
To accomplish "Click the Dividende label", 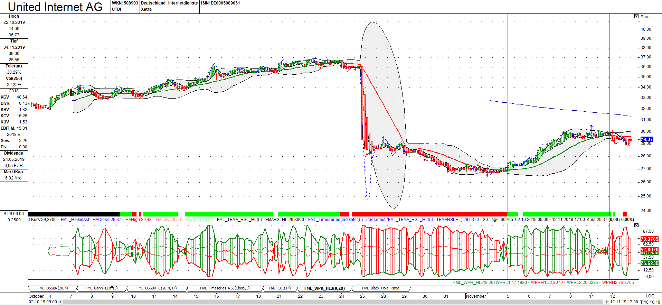I will tap(14, 153).
